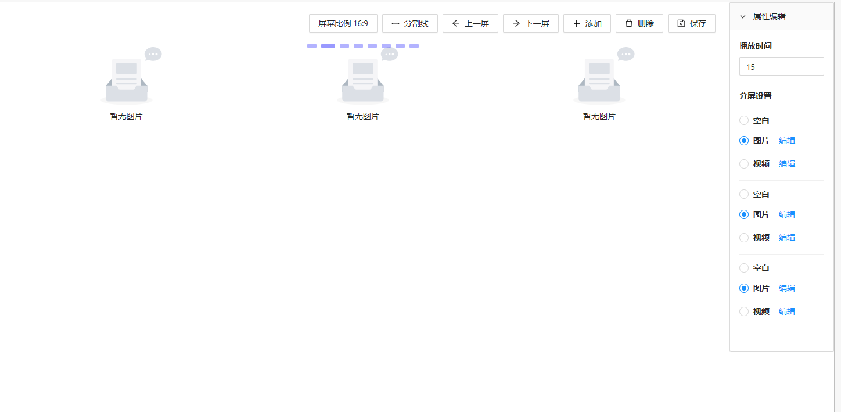The image size is (841, 412).
Task: Collapse the 属性编辑 panel with the chevron
Action: [742, 16]
